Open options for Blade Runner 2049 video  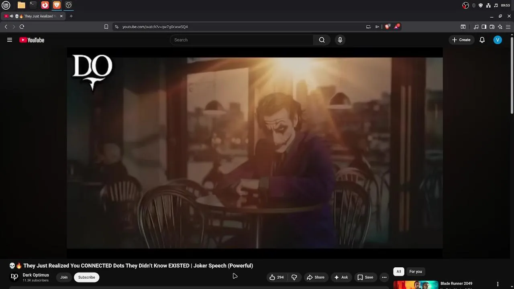pos(498,284)
